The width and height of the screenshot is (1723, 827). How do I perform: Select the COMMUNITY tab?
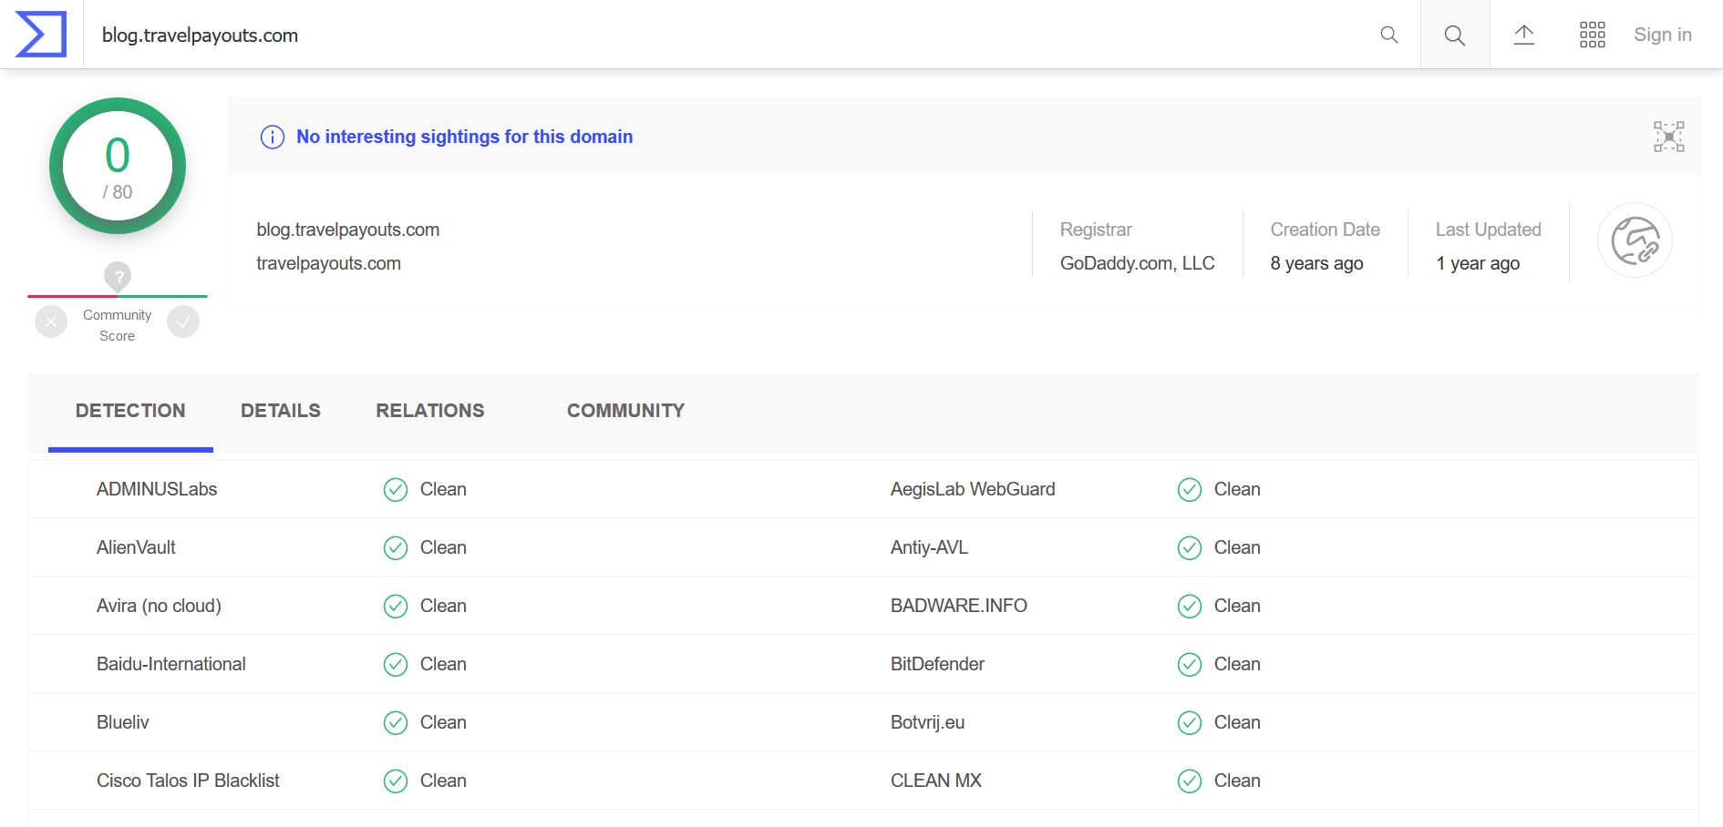pos(625,411)
